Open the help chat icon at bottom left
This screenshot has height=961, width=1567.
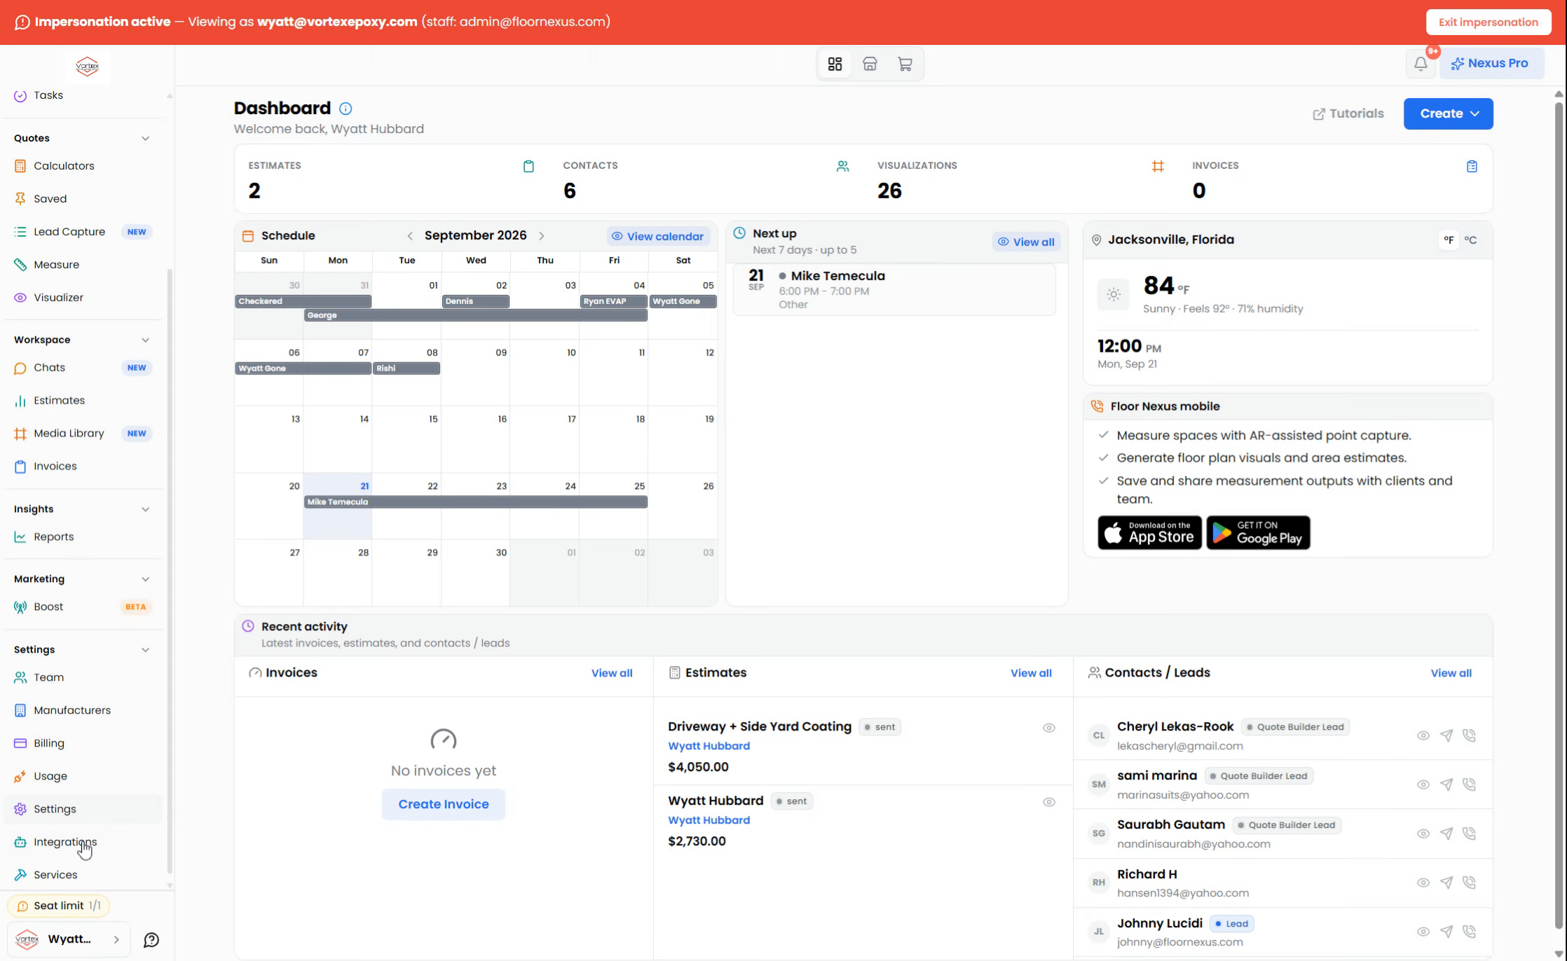tap(151, 940)
